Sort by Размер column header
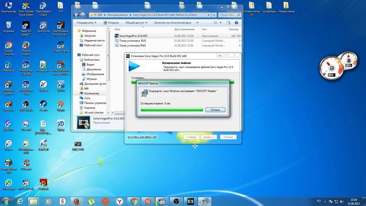This screenshot has height=206, width=366. (234, 29)
